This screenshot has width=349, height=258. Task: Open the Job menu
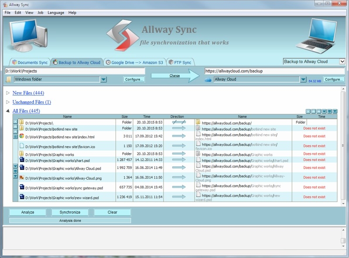(x=41, y=13)
